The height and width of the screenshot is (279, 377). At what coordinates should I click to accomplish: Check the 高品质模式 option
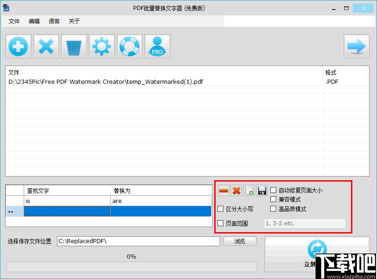click(x=273, y=208)
